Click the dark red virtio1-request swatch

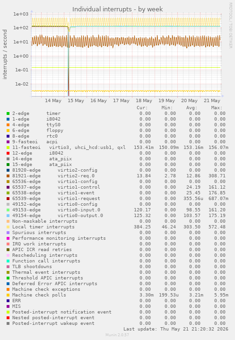pos(8,199)
